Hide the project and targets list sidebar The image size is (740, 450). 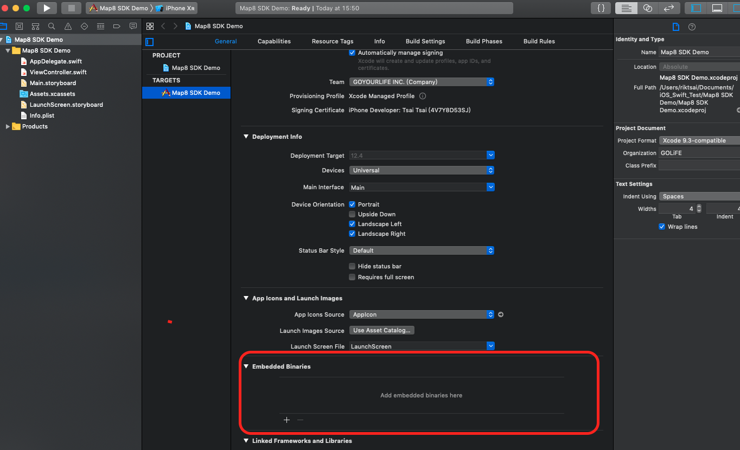click(x=150, y=42)
